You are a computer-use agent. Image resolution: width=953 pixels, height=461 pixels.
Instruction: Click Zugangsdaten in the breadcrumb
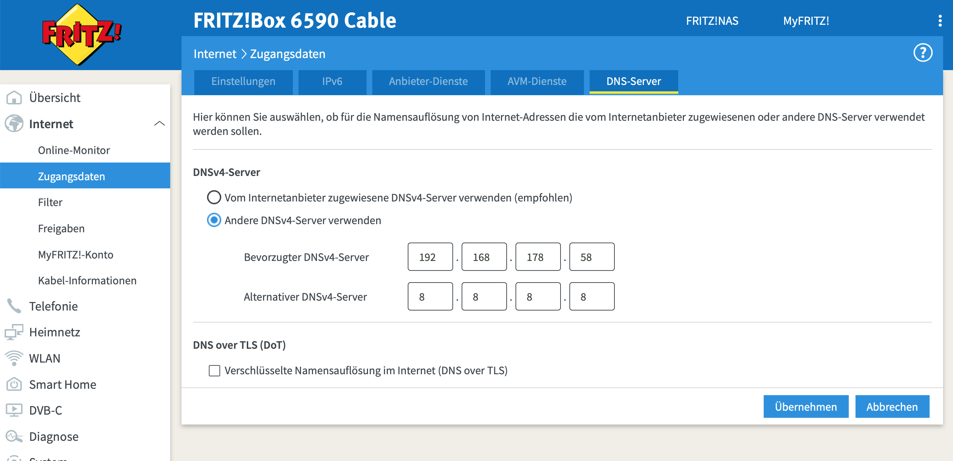288,54
